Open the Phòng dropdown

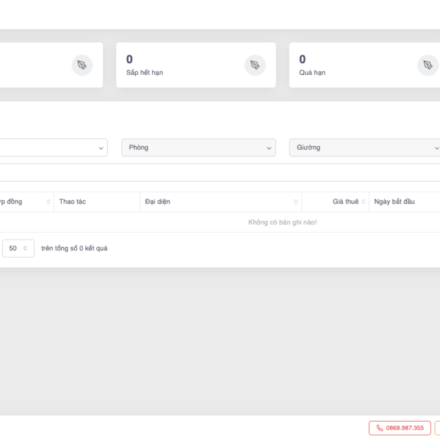point(198,148)
